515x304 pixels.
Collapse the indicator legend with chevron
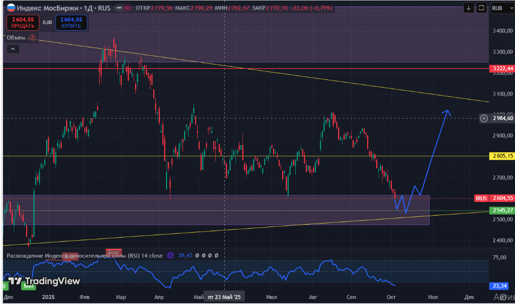13,49
